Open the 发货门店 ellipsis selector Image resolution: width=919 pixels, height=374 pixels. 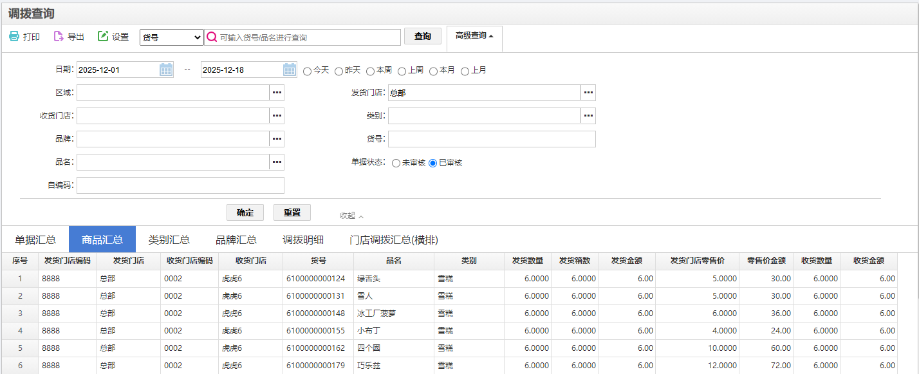(x=588, y=93)
